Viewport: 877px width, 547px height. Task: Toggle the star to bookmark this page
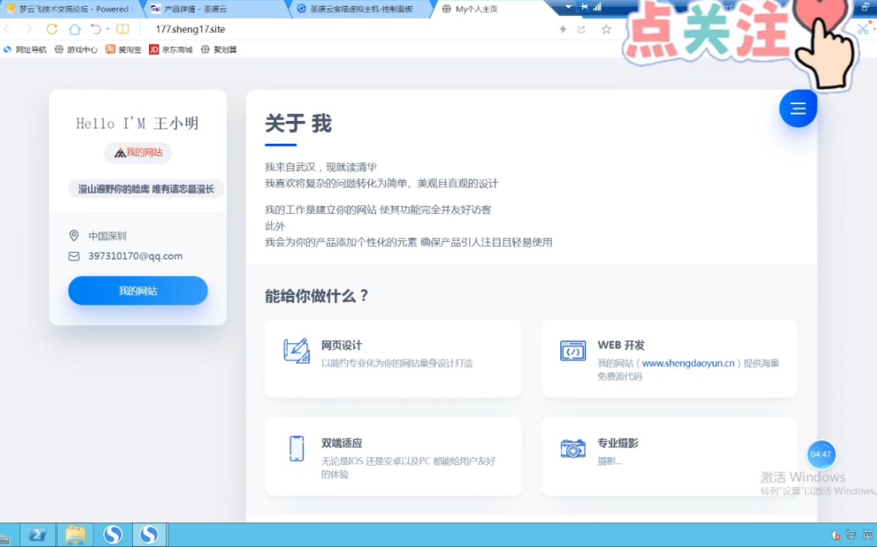tap(606, 28)
